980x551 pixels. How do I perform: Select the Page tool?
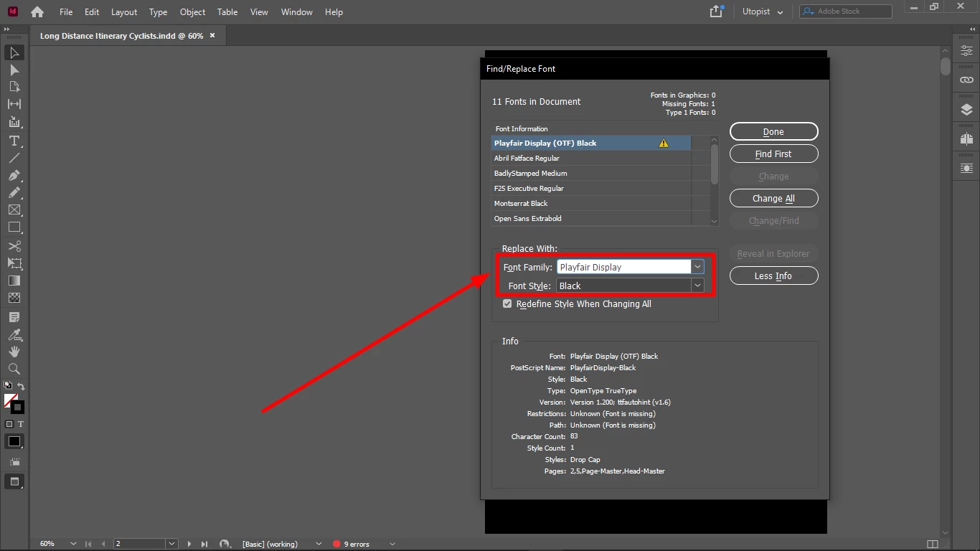(x=14, y=87)
